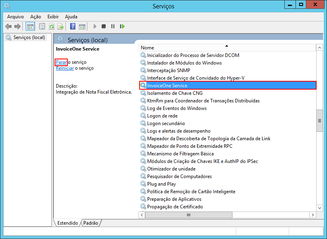Open the Ação menu
Viewport: 327px width, 239px height.
point(35,17)
